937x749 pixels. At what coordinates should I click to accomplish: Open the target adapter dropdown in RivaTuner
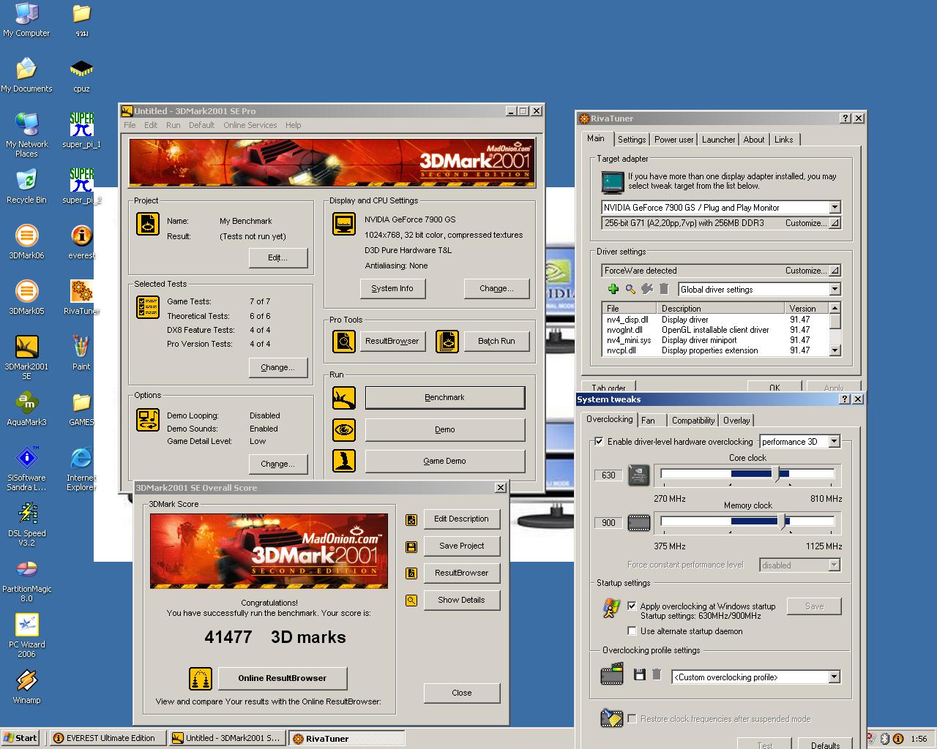[x=835, y=207]
